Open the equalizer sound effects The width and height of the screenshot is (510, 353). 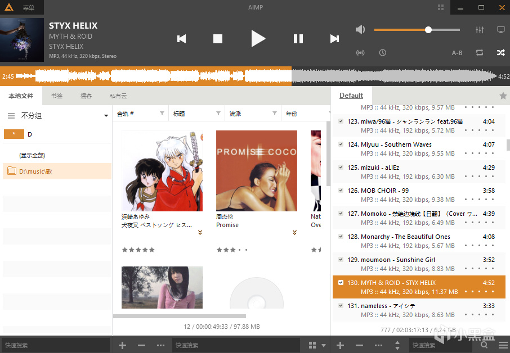pos(480,30)
